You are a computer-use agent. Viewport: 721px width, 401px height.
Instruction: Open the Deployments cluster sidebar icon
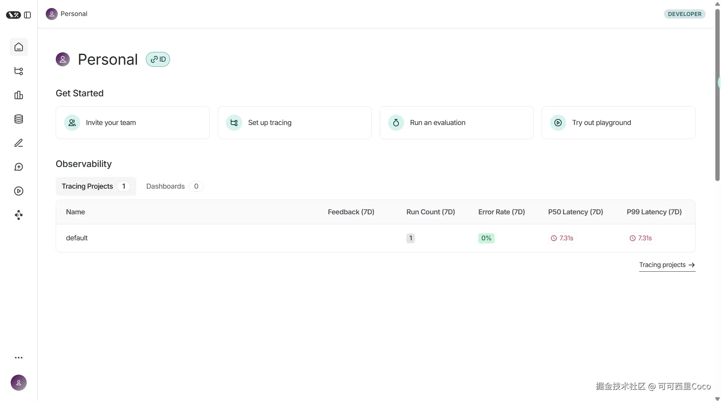(19, 215)
